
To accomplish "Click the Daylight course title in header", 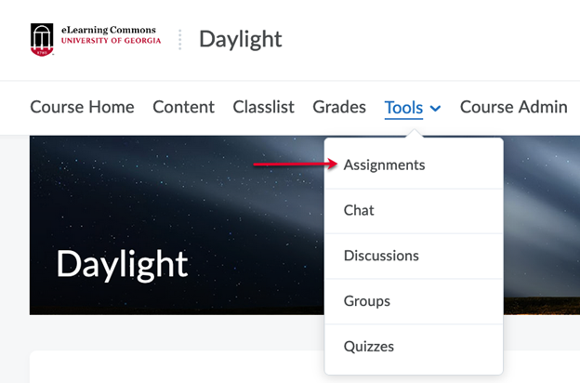I will click(x=241, y=39).
